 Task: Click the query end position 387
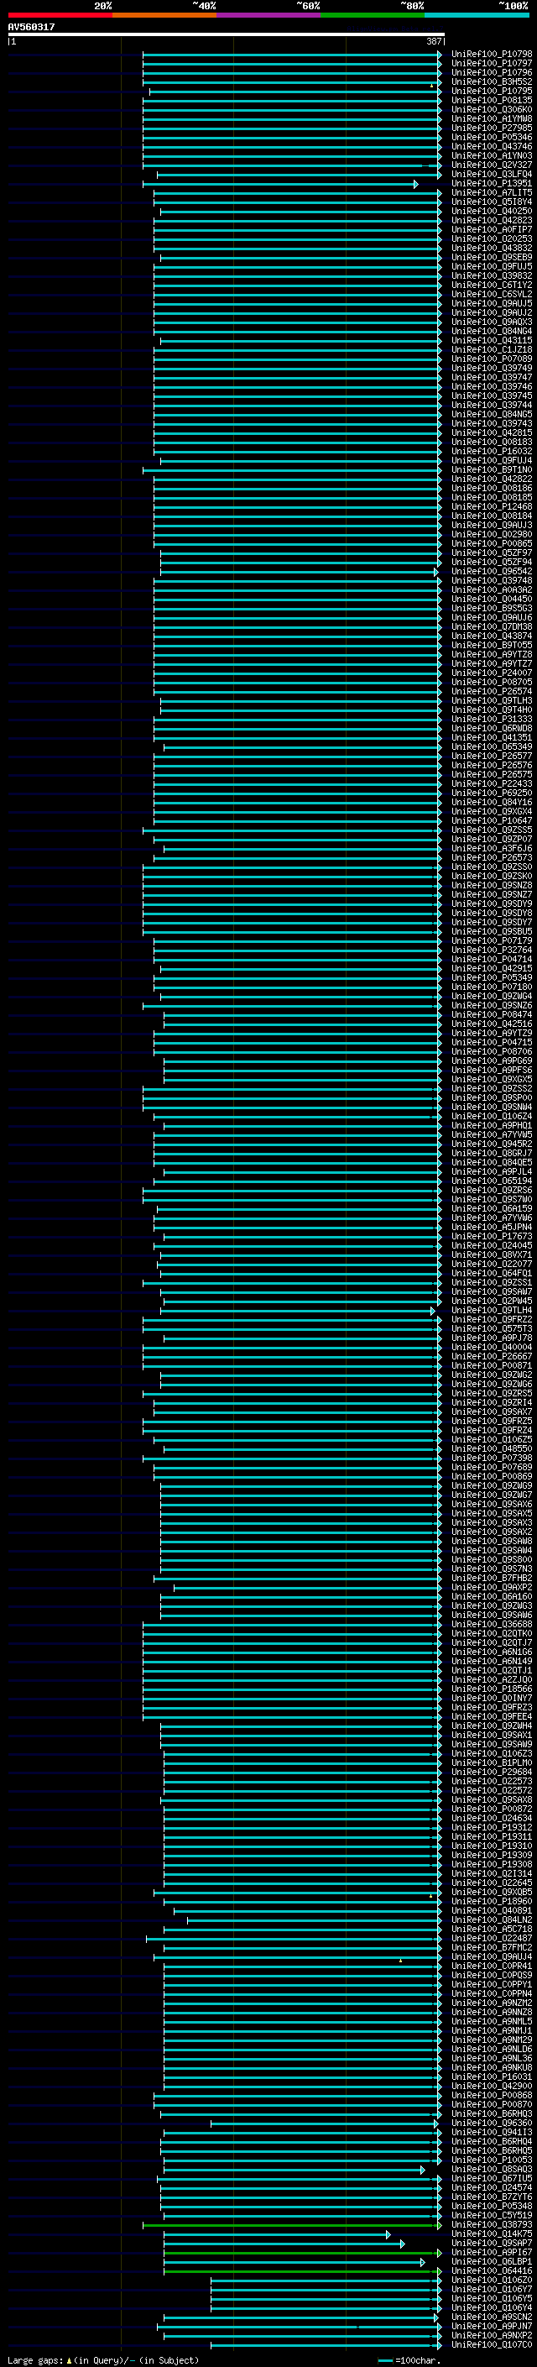click(x=434, y=41)
